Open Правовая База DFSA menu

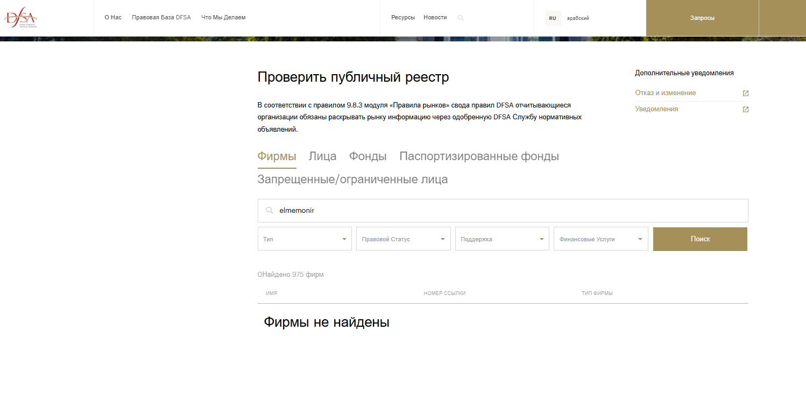tap(161, 18)
